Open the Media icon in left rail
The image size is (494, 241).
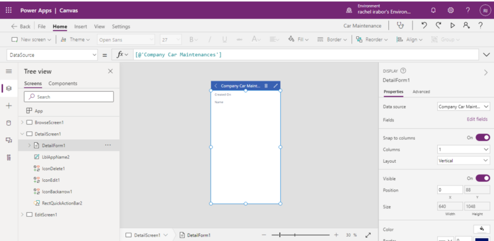point(9,141)
